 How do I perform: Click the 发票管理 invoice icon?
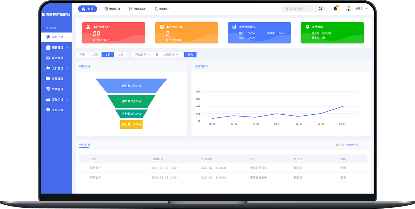pyautogui.click(x=48, y=89)
